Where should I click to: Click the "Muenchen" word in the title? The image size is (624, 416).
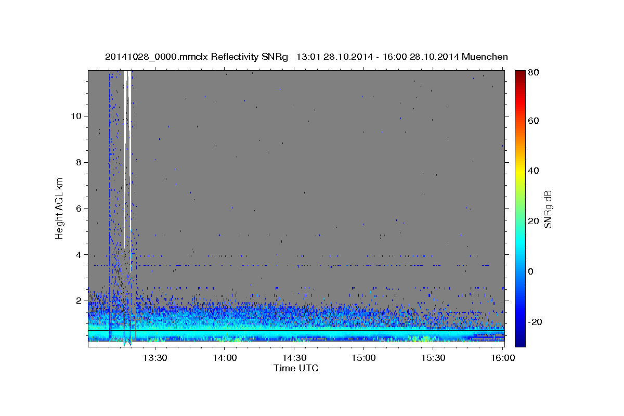(485, 57)
